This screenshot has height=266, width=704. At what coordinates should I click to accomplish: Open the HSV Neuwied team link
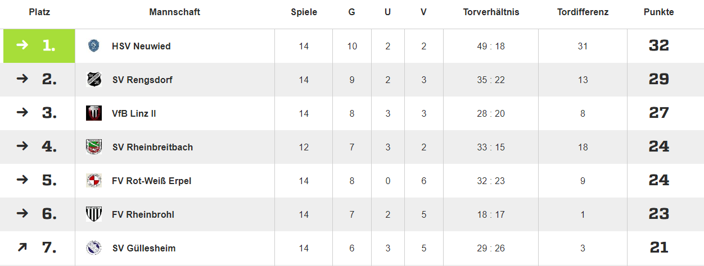[141, 46]
